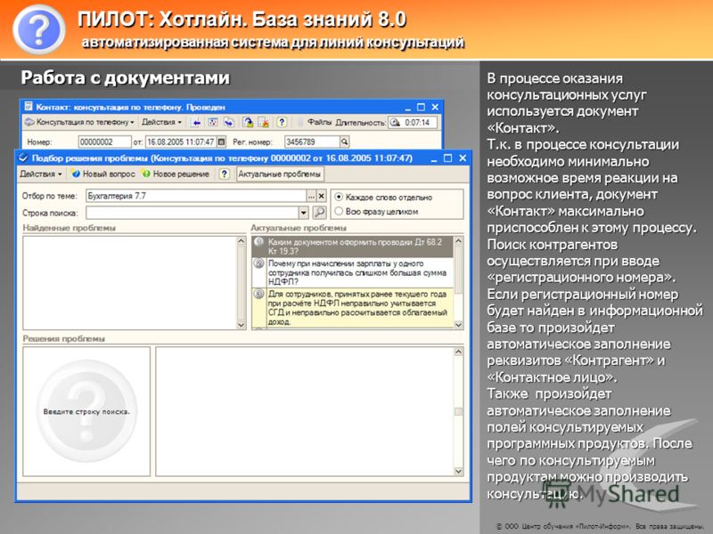
Task: Click the big question-mark logo in the slide header
Action: point(39,30)
